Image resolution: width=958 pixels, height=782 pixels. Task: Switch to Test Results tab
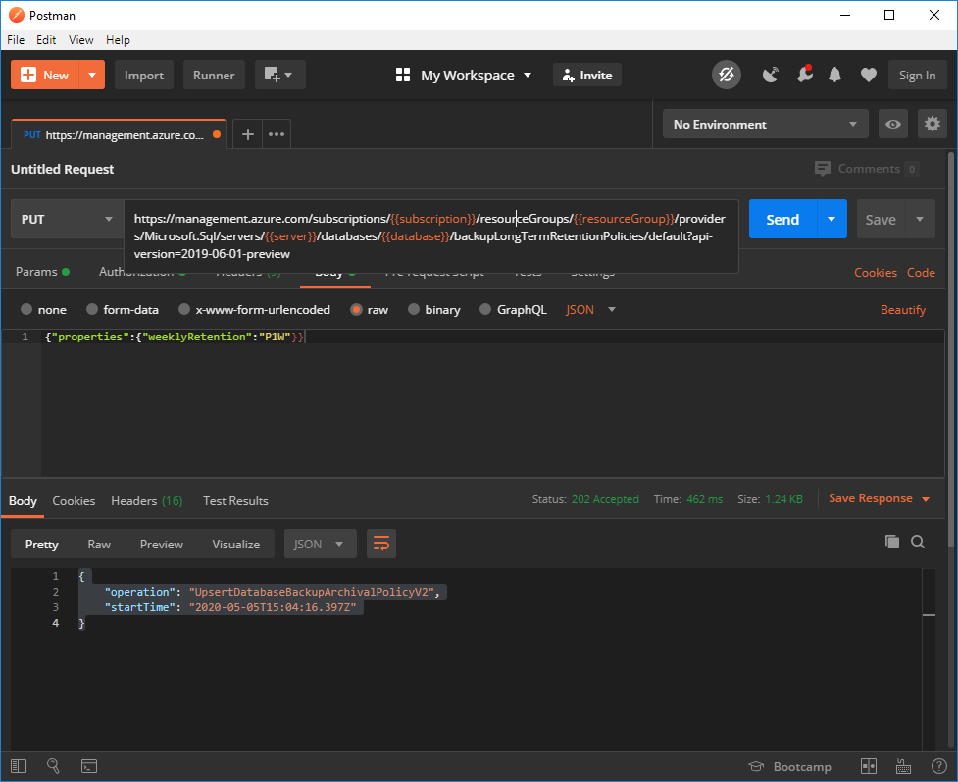coord(235,500)
